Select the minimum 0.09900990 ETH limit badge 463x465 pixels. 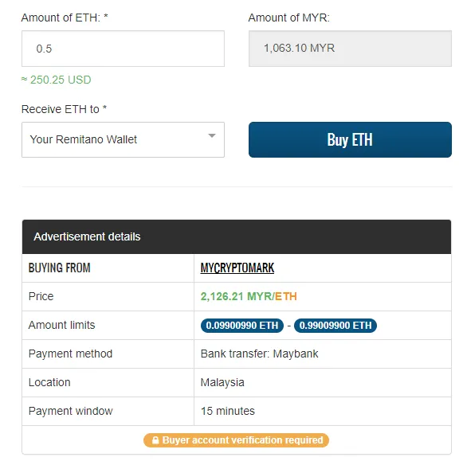click(x=242, y=326)
